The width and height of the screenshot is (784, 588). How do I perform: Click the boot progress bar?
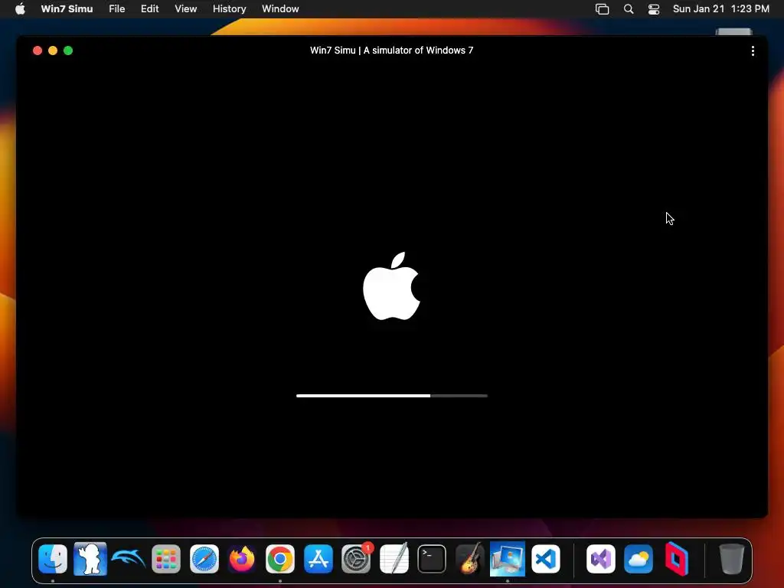pos(391,396)
